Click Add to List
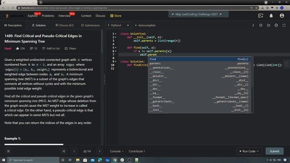This screenshot has width=290, height=163. click(51, 48)
